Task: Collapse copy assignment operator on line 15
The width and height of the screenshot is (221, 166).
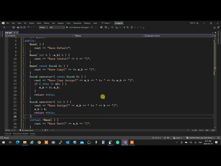Action: [x=23, y=77]
